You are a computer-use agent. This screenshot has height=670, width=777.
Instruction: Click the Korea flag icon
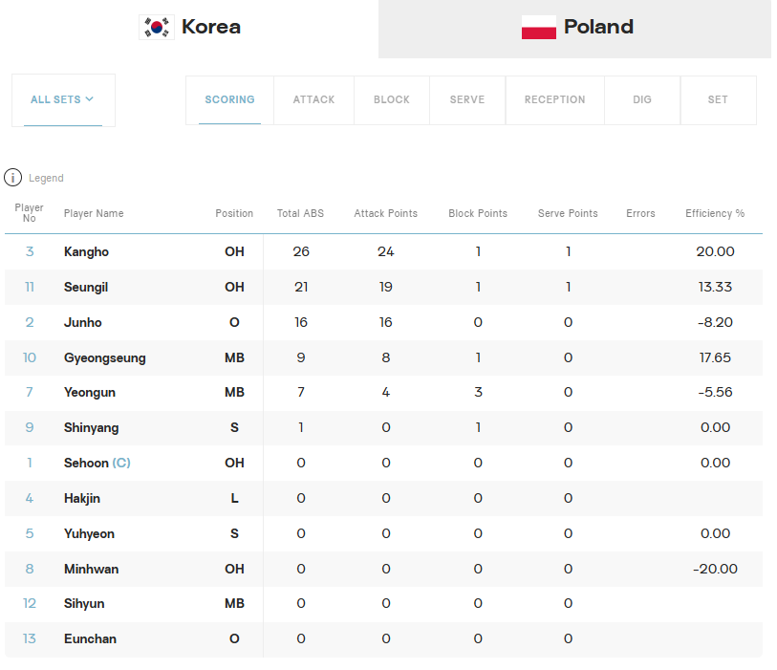coord(157,28)
